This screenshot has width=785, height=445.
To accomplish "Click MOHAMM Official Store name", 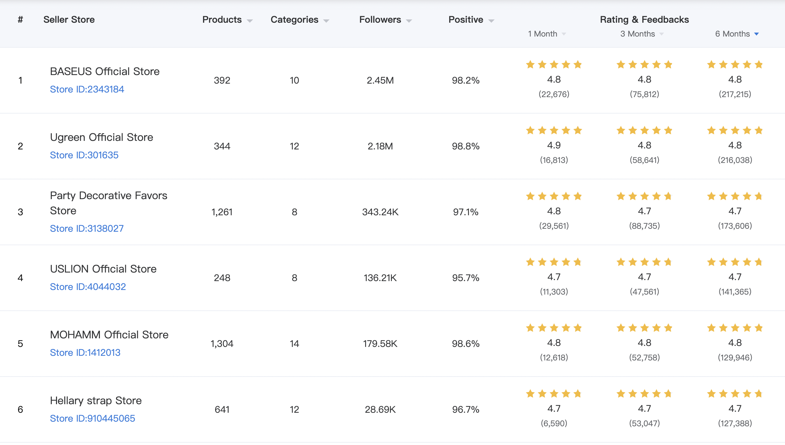I will tap(109, 335).
